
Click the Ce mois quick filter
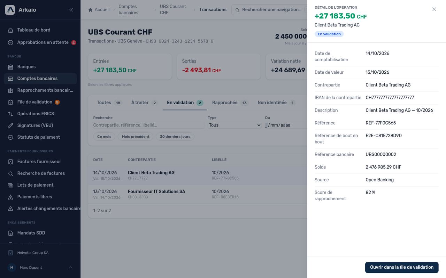104,137
